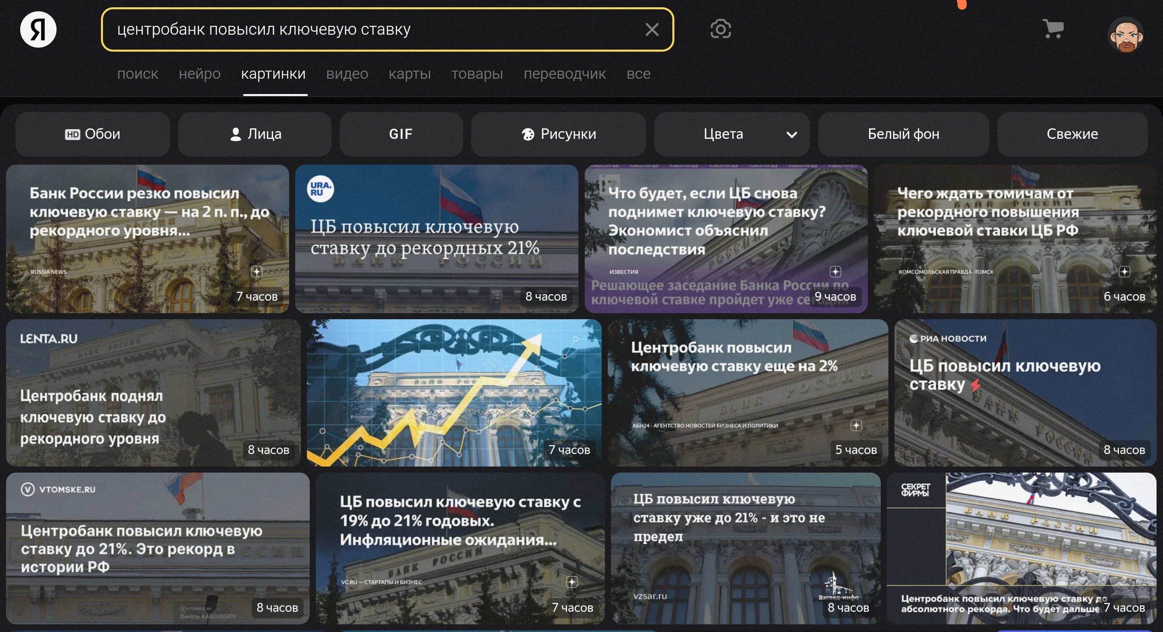Screen dimensions: 1163x632
Task: Click the sparkle icon on АБН24 image
Action: point(856,425)
